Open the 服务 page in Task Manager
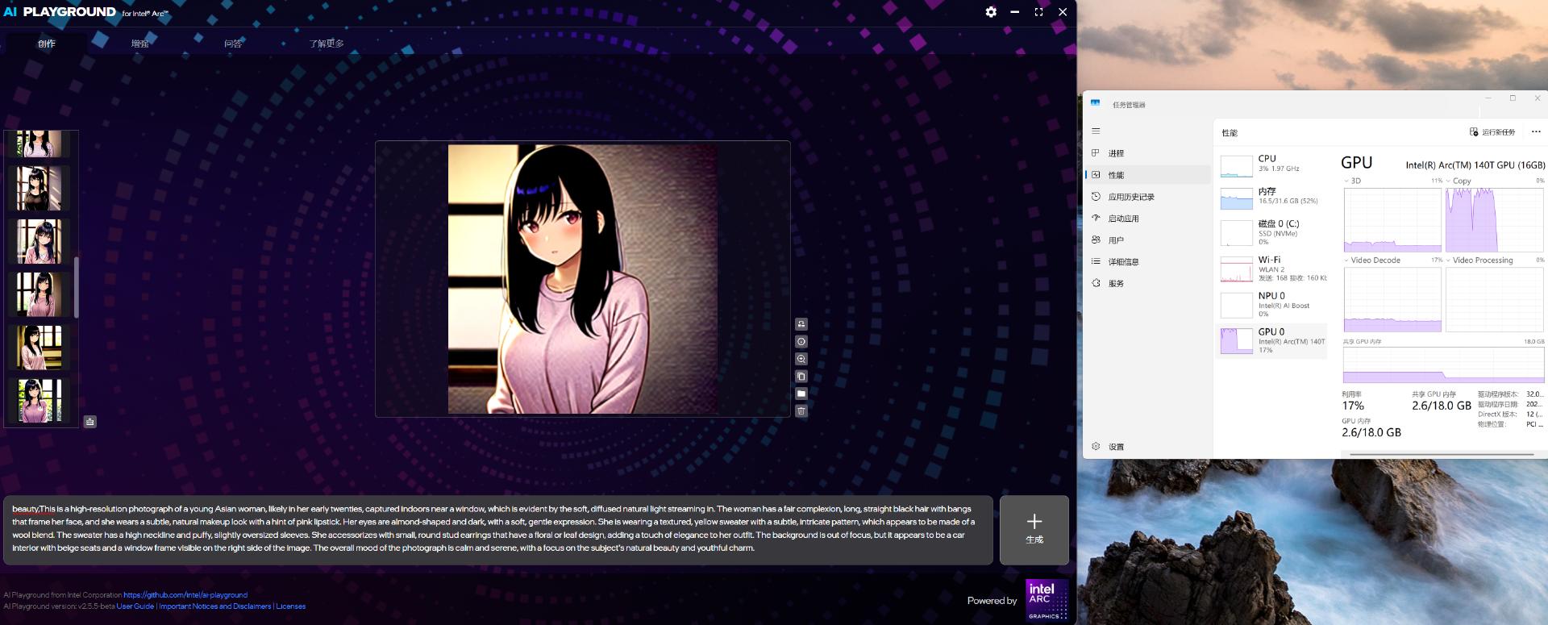Screen dimensions: 1548x625 (1147, 284)
